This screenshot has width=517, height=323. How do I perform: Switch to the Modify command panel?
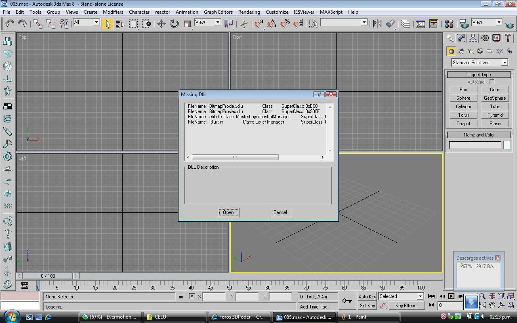tap(461, 38)
